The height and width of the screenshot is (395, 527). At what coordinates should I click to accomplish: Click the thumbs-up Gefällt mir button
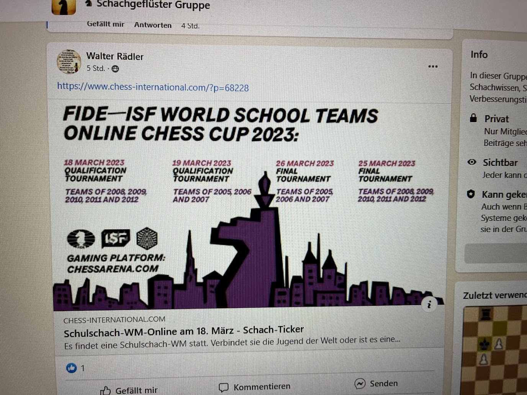129,390
